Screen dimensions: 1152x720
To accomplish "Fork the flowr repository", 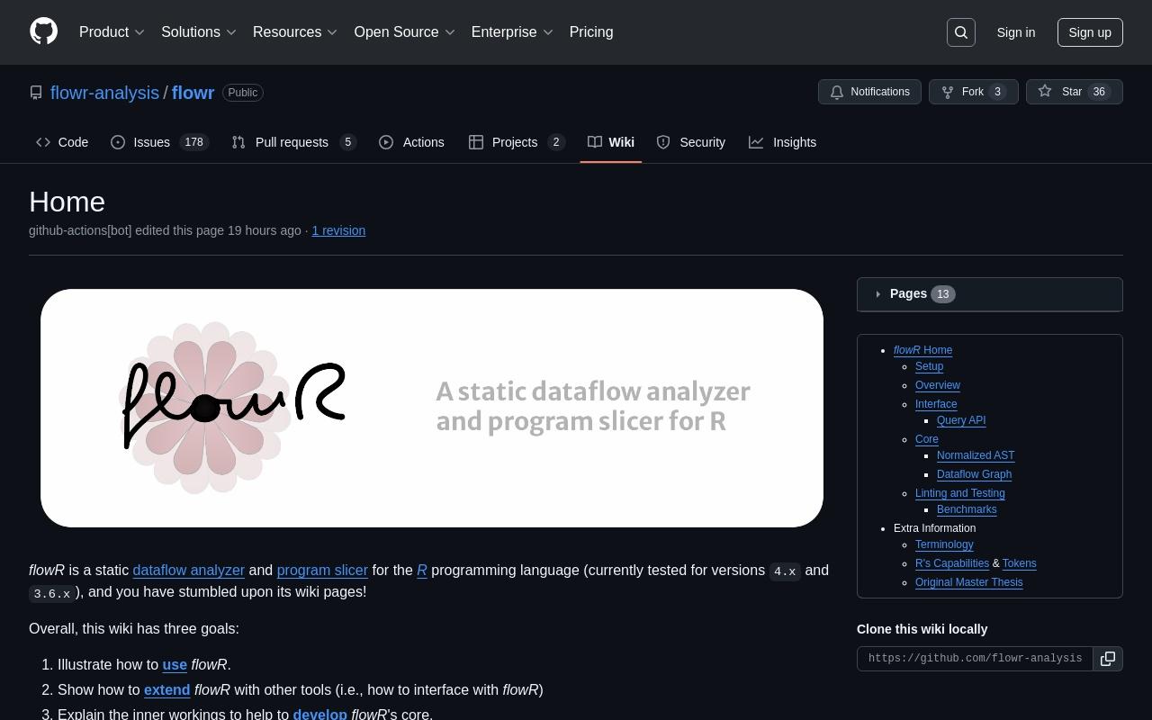I will [973, 92].
